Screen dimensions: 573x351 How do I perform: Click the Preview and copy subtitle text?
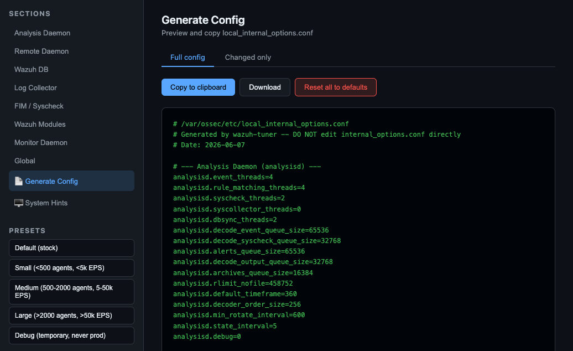point(237,33)
